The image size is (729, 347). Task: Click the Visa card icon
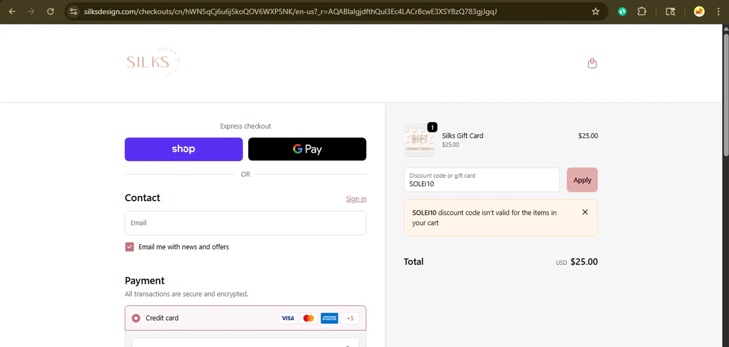coord(288,318)
